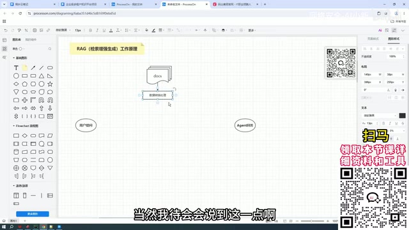The height and width of the screenshot is (230, 409).
Task: Select the inverted triangle shape
Action: tap(16, 92)
